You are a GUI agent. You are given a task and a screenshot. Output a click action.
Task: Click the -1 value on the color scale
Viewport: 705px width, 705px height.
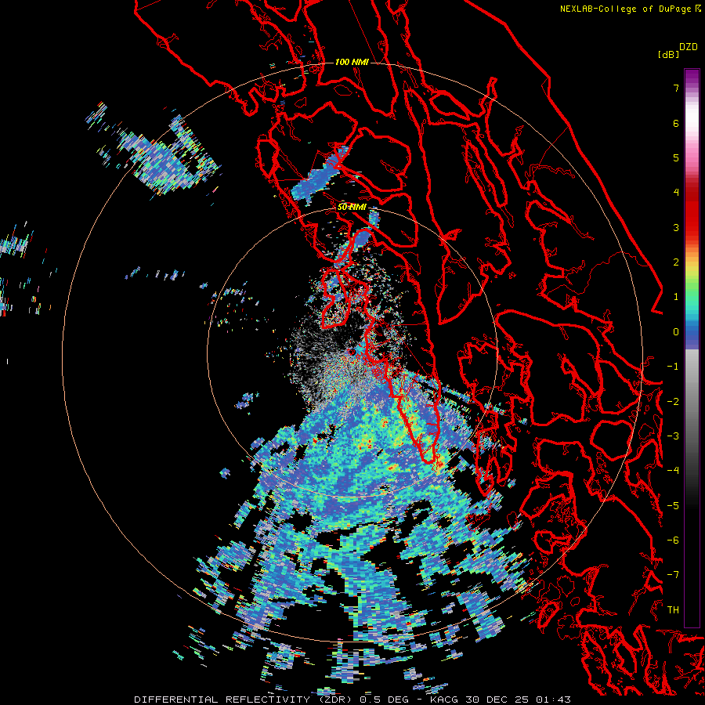(x=673, y=367)
